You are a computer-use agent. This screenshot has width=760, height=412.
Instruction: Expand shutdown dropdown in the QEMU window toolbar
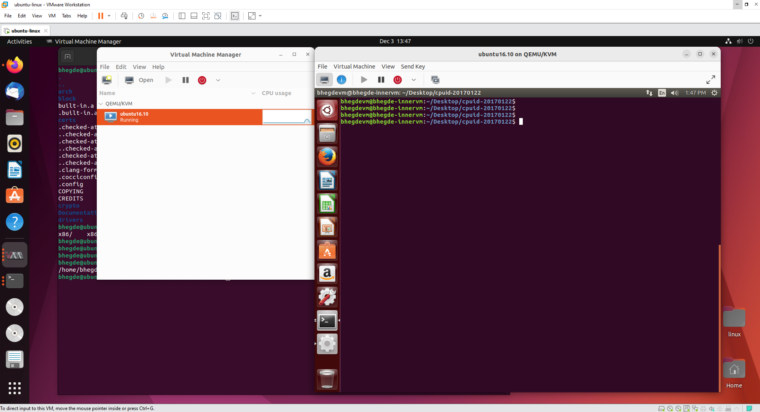click(414, 80)
